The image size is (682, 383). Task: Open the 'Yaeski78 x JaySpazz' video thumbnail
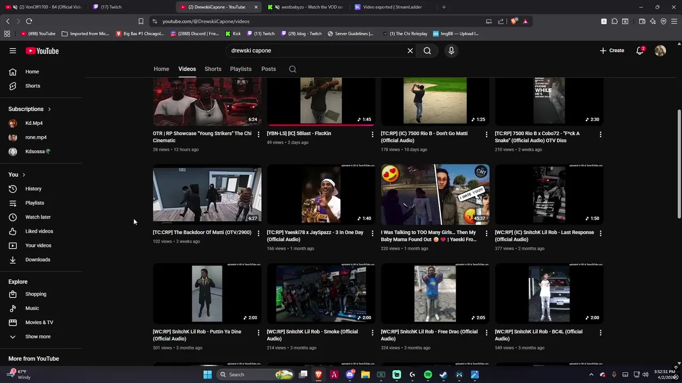321,194
